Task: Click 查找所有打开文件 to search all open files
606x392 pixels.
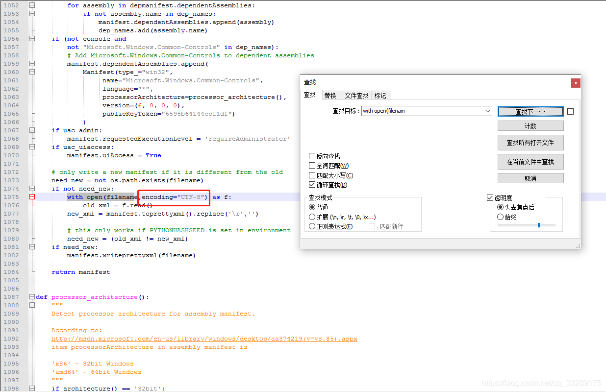Action: 530,143
